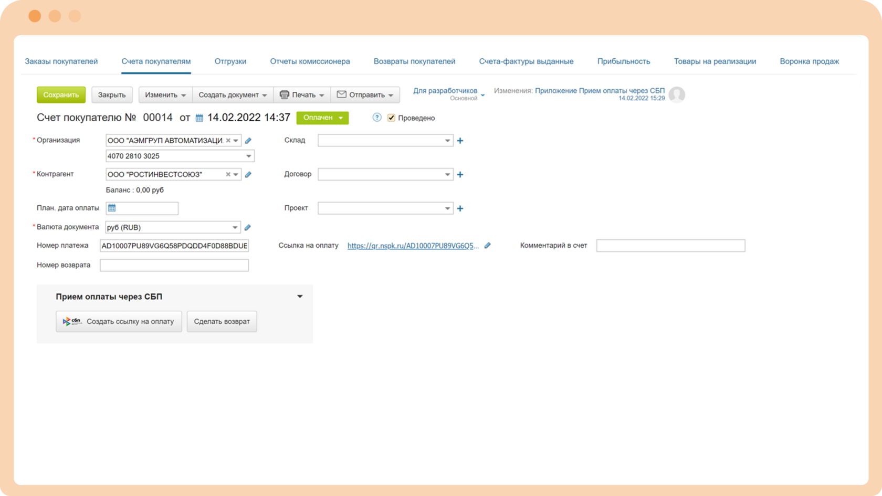Image resolution: width=882 pixels, height=496 pixels.
Task: Switch to Отчеты комиссионера tab
Action: coord(310,61)
